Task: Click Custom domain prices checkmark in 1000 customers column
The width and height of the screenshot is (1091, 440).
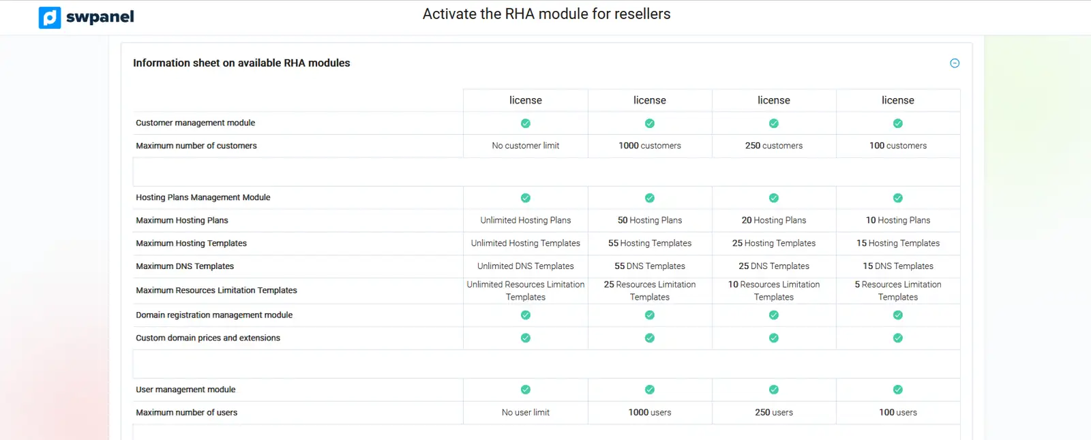Action: 649,338
